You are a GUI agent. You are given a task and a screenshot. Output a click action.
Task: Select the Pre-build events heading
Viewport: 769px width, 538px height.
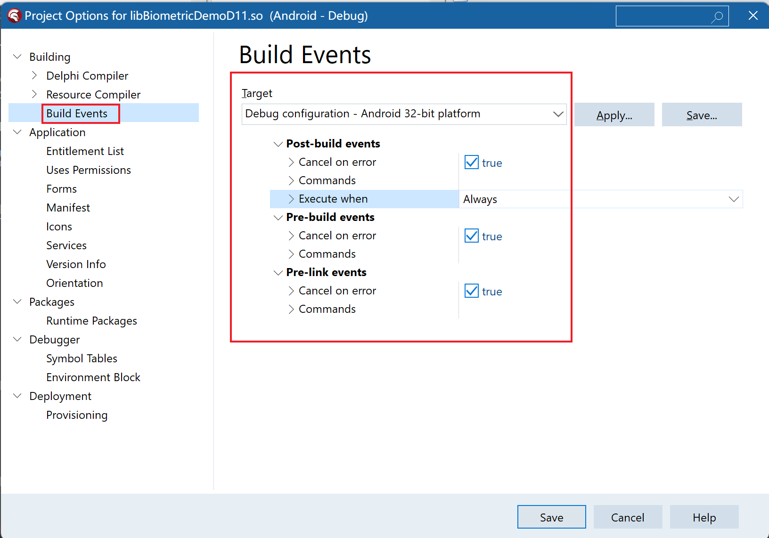330,217
